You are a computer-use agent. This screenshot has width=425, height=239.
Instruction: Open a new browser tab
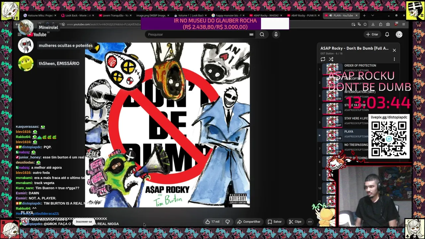[x=364, y=16]
